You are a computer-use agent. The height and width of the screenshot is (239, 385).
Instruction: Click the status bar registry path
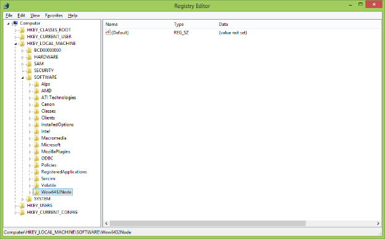click(67, 232)
